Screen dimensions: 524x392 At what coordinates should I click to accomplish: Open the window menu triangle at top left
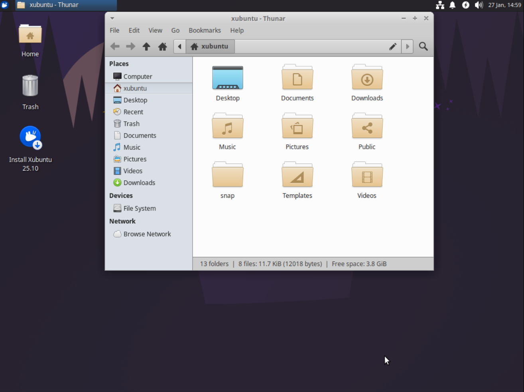coord(112,18)
